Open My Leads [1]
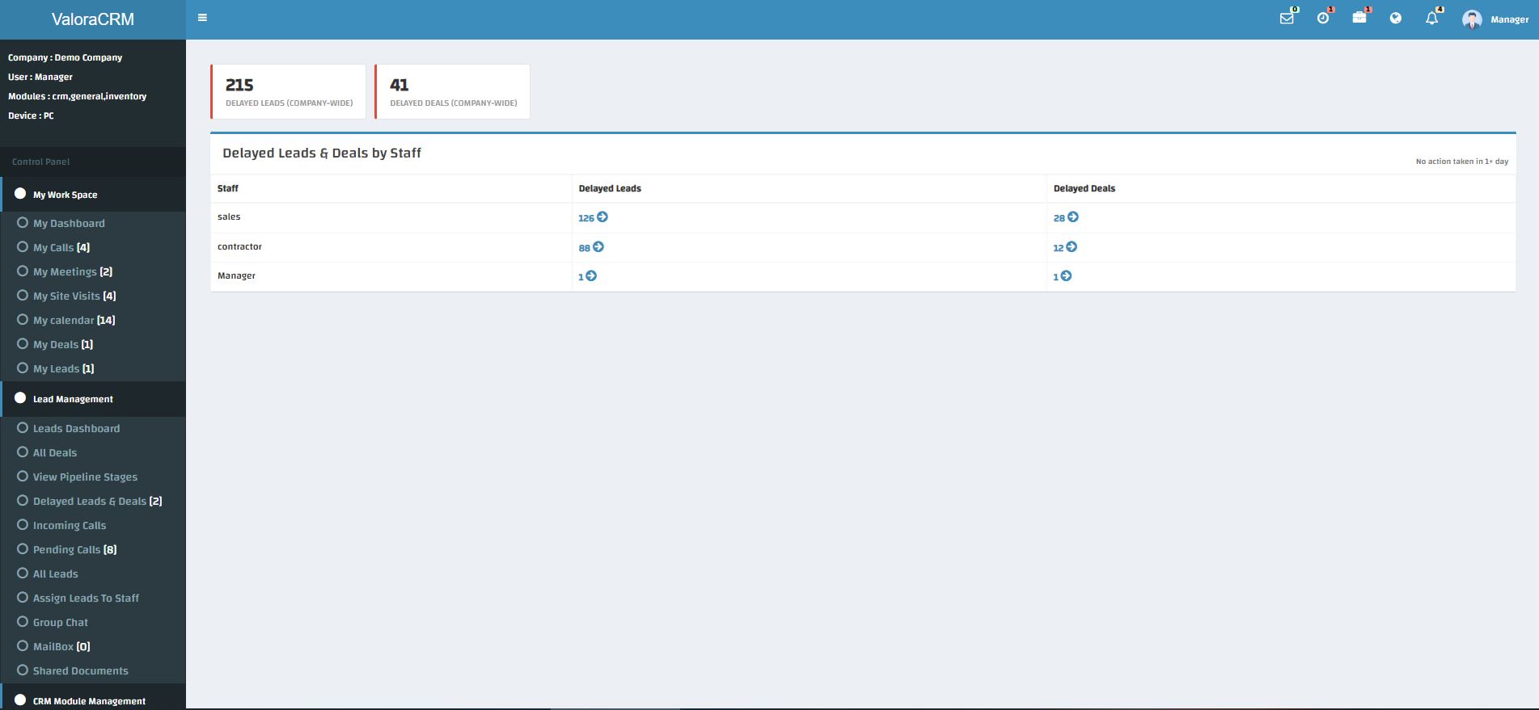The width and height of the screenshot is (1539, 710). pyautogui.click(x=64, y=368)
